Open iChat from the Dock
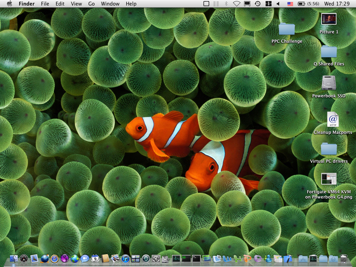 tap(85, 259)
